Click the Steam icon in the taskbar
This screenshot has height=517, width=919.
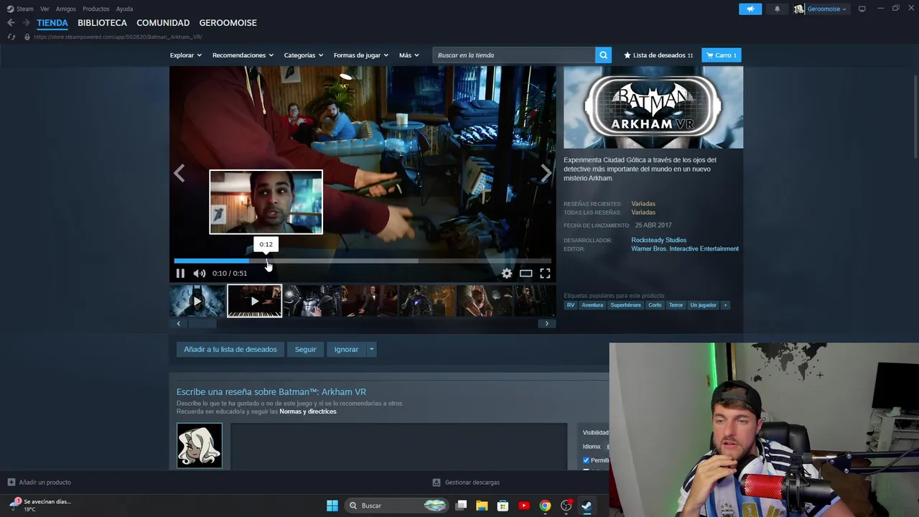pyautogui.click(x=587, y=506)
